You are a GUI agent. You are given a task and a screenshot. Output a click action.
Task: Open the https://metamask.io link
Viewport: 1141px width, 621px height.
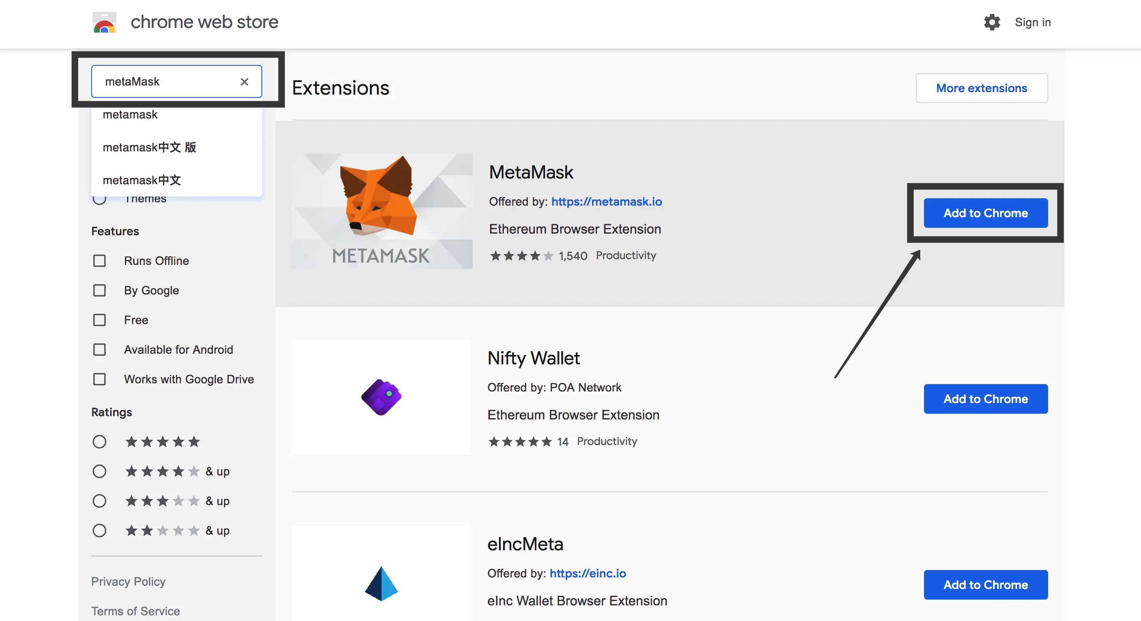tap(606, 202)
